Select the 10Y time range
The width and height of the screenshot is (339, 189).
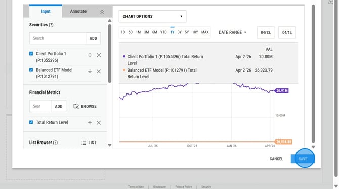195,32
